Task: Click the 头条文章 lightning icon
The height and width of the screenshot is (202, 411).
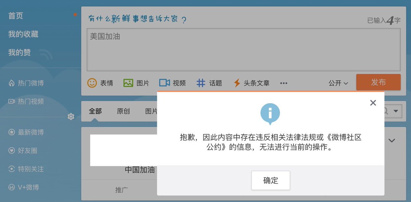Action: pos(237,83)
